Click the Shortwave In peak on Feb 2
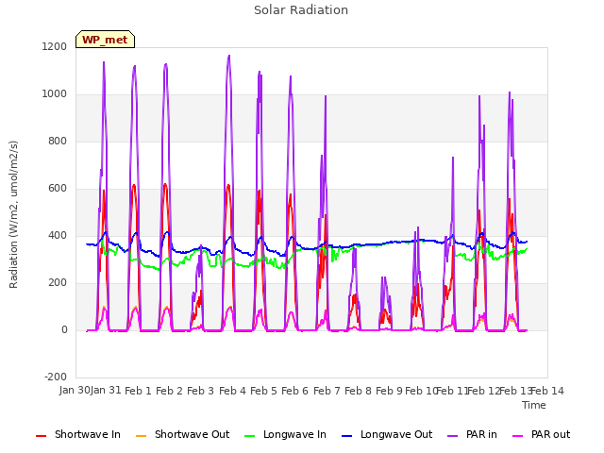 [165, 185]
